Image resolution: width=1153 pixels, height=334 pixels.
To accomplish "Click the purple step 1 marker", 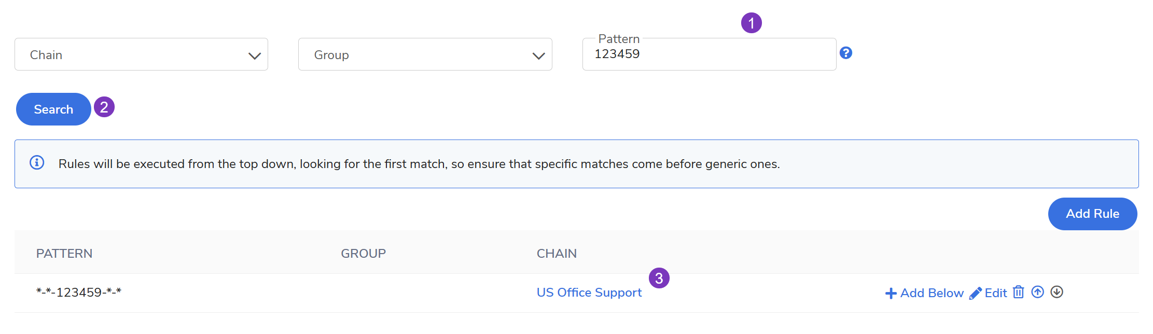I will coord(751,23).
